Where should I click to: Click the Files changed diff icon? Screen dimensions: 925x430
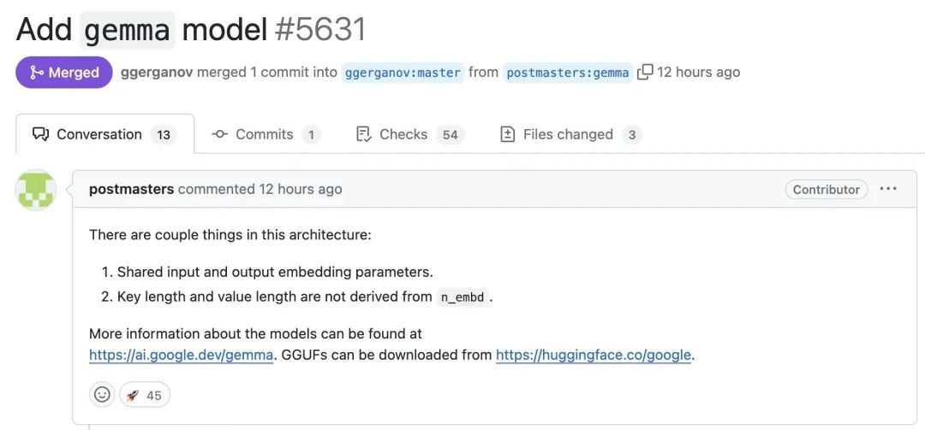pos(507,134)
